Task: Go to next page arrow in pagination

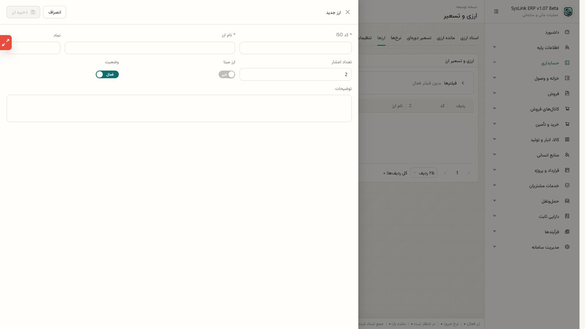Action: tap(445, 173)
